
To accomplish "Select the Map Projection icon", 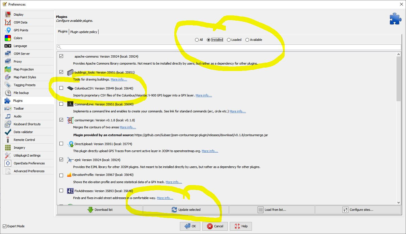I will (8, 69).
